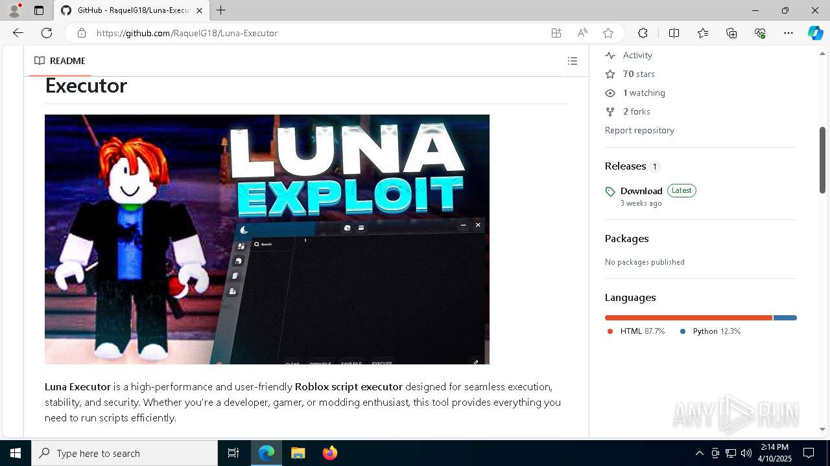Reload the GitHub page
Image resolution: width=830 pixels, height=466 pixels.
[x=47, y=33]
